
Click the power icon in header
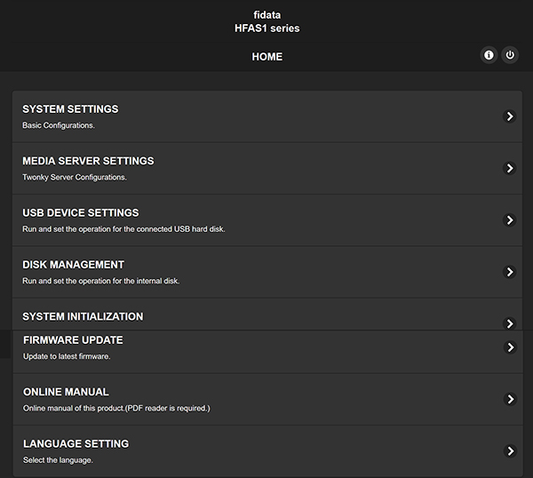pyautogui.click(x=510, y=55)
